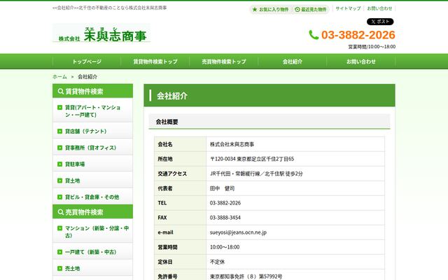Click arrow icon beside 貸事務所
This screenshot has height=280, width=448.
pyautogui.click(x=59, y=148)
